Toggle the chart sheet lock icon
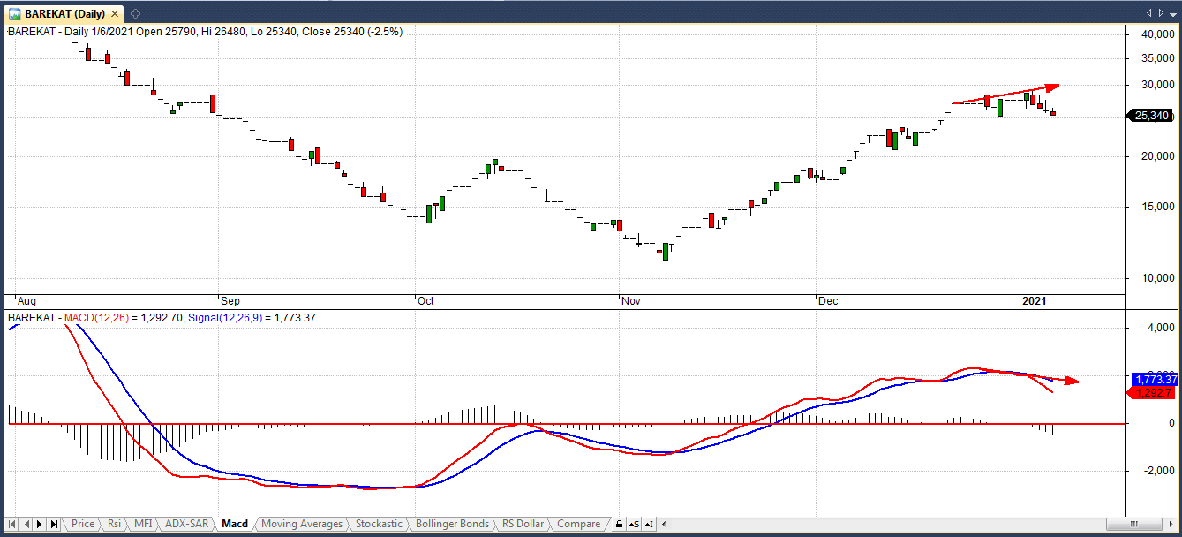Screen dimensions: 1182x537 (x=619, y=525)
